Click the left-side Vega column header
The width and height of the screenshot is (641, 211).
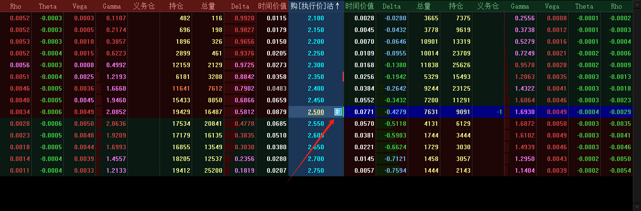point(80,6)
